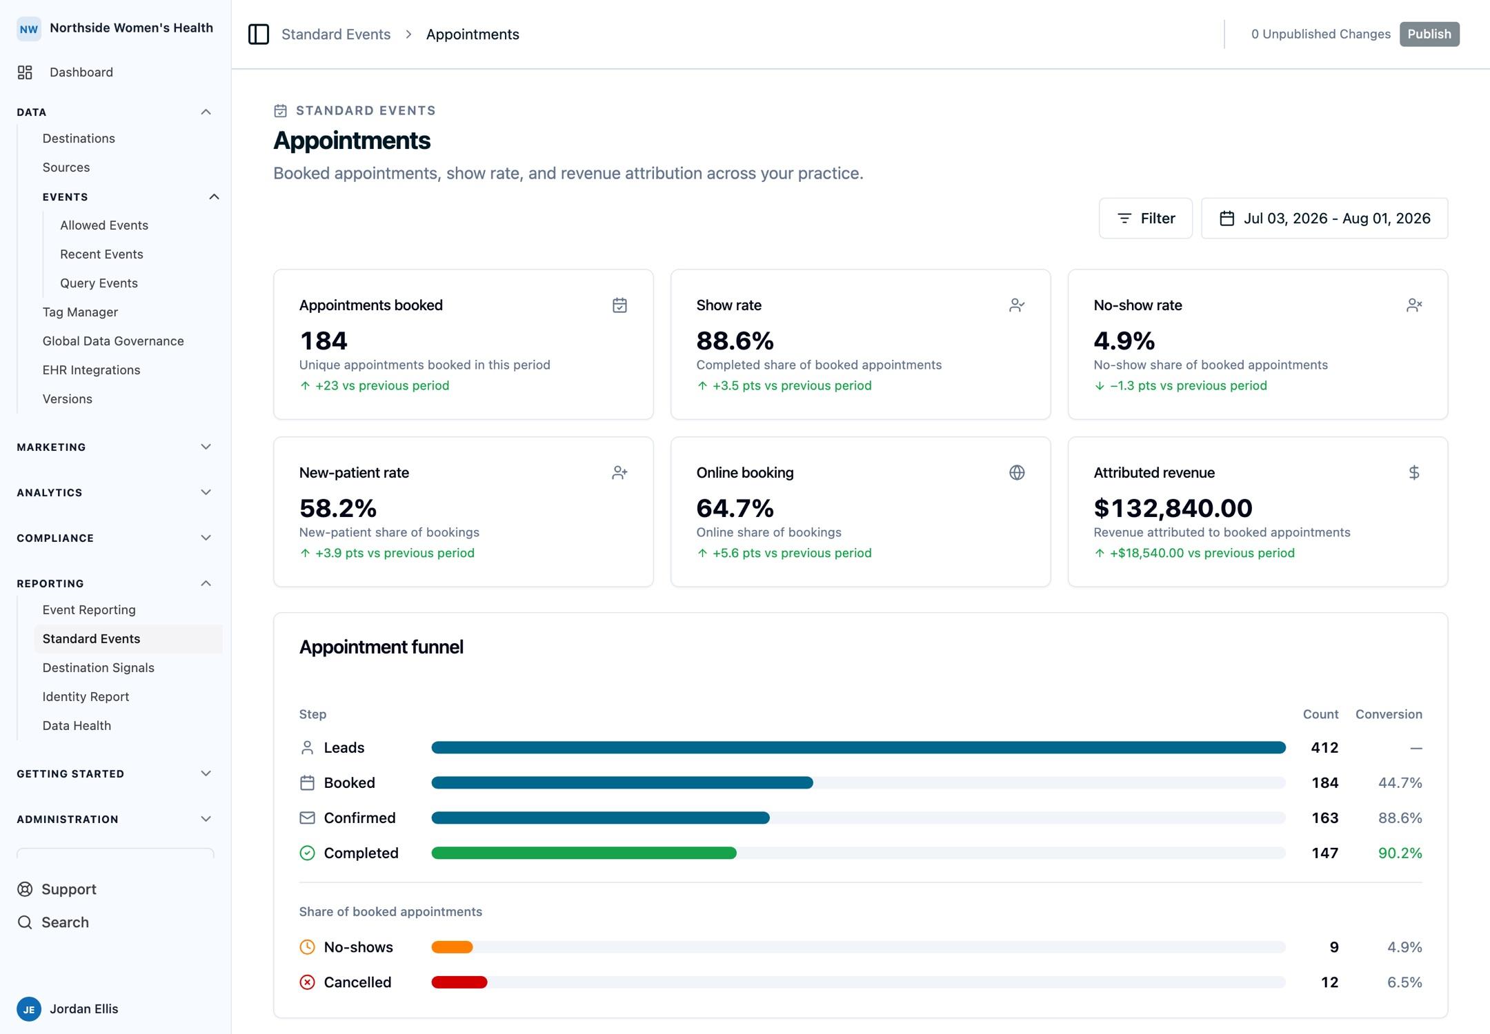
Task: Open EHR Integrations
Action: (x=91, y=370)
